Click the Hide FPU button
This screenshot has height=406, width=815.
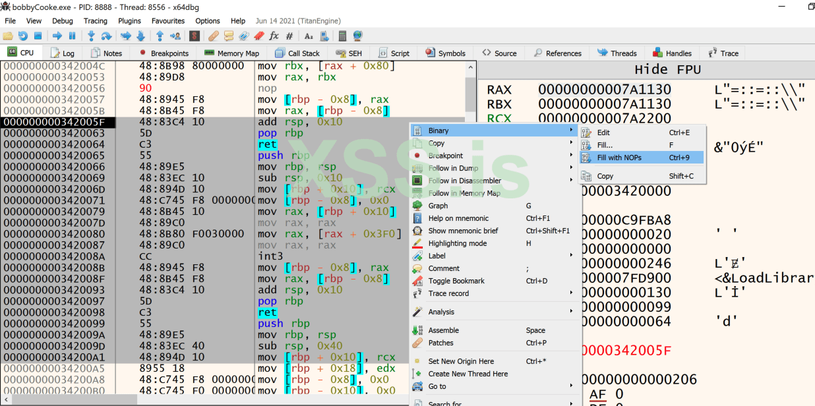(x=667, y=69)
